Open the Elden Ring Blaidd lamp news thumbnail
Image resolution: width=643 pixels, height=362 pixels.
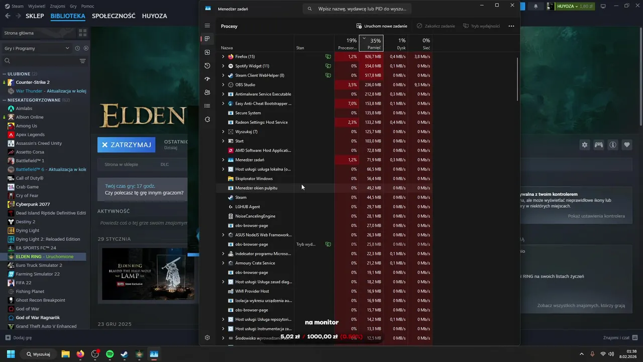[x=148, y=274]
